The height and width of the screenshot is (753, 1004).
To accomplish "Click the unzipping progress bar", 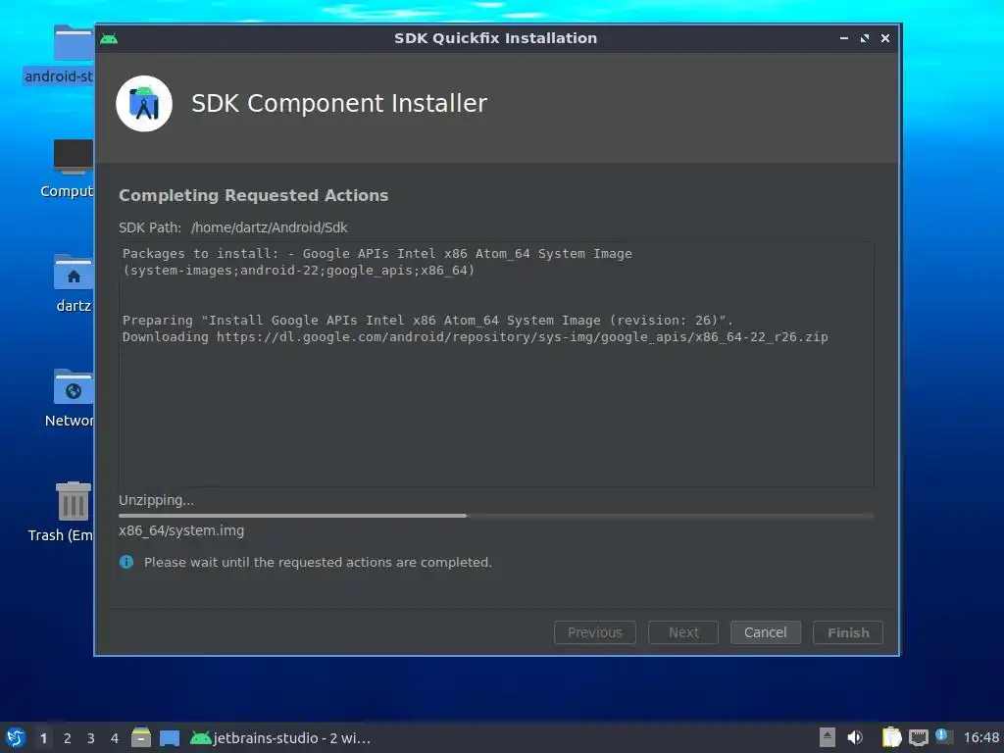I will pyautogui.click(x=495, y=516).
